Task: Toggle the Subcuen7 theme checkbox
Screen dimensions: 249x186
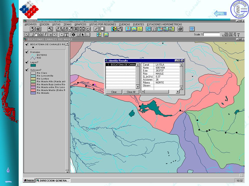Action: [x=27, y=70]
